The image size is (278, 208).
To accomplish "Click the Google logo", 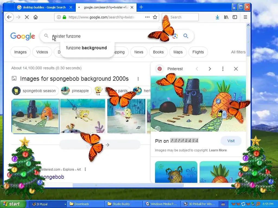I will [x=23, y=36].
